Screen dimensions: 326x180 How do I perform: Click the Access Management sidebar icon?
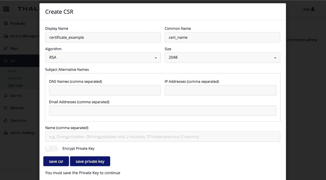coord(6,36)
